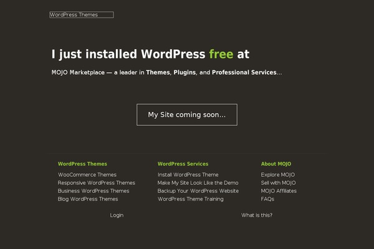374x249 pixels.
Task: Open the FAQs link
Action: pyautogui.click(x=267, y=199)
